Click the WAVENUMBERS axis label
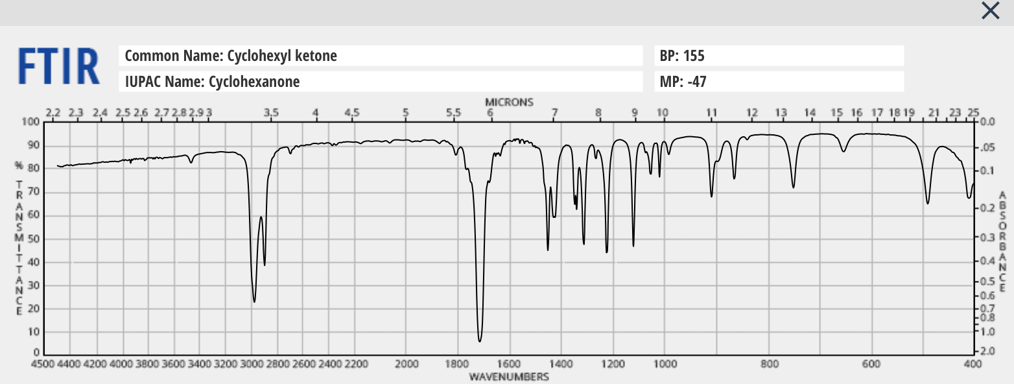Viewport: 1014px width, 384px height. [x=511, y=376]
